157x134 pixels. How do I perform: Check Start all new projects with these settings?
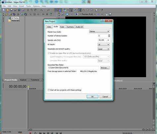pyautogui.click(x=49, y=90)
